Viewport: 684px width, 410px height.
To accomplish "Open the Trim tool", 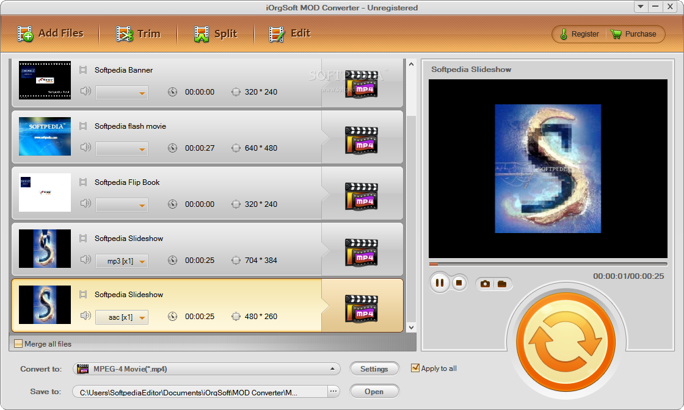I will tap(138, 34).
